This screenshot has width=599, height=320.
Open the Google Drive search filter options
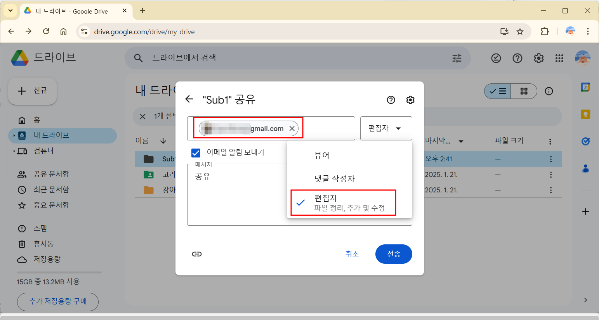[x=457, y=58]
